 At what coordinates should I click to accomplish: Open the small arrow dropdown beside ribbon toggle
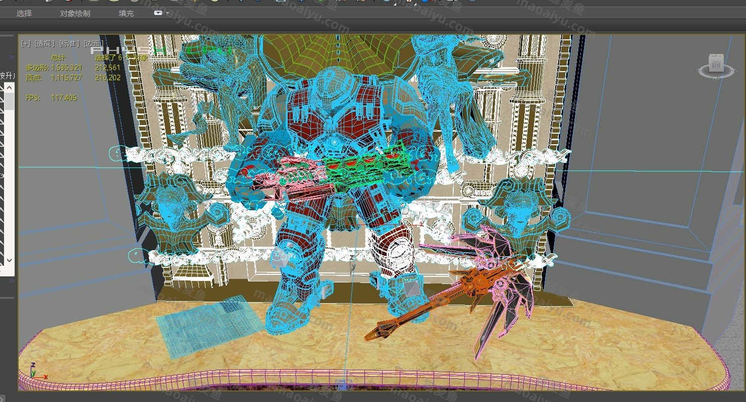[x=168, y=14]
